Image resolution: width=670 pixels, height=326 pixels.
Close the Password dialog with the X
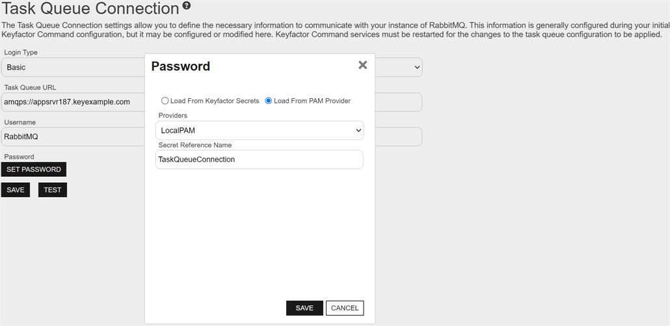[363, 65]
